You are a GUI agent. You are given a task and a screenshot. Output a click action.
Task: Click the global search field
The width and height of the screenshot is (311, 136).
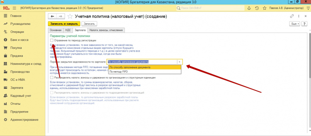pos(210,8)
